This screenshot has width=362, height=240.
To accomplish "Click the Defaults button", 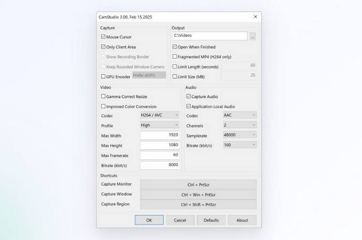I will [x=211, y=220].
